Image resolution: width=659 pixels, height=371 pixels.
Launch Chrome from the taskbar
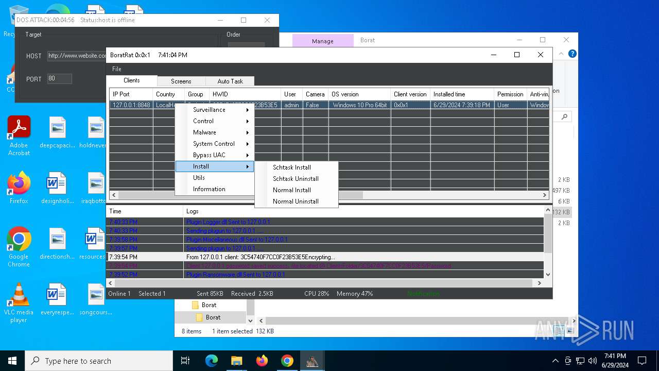click(287, 361)
